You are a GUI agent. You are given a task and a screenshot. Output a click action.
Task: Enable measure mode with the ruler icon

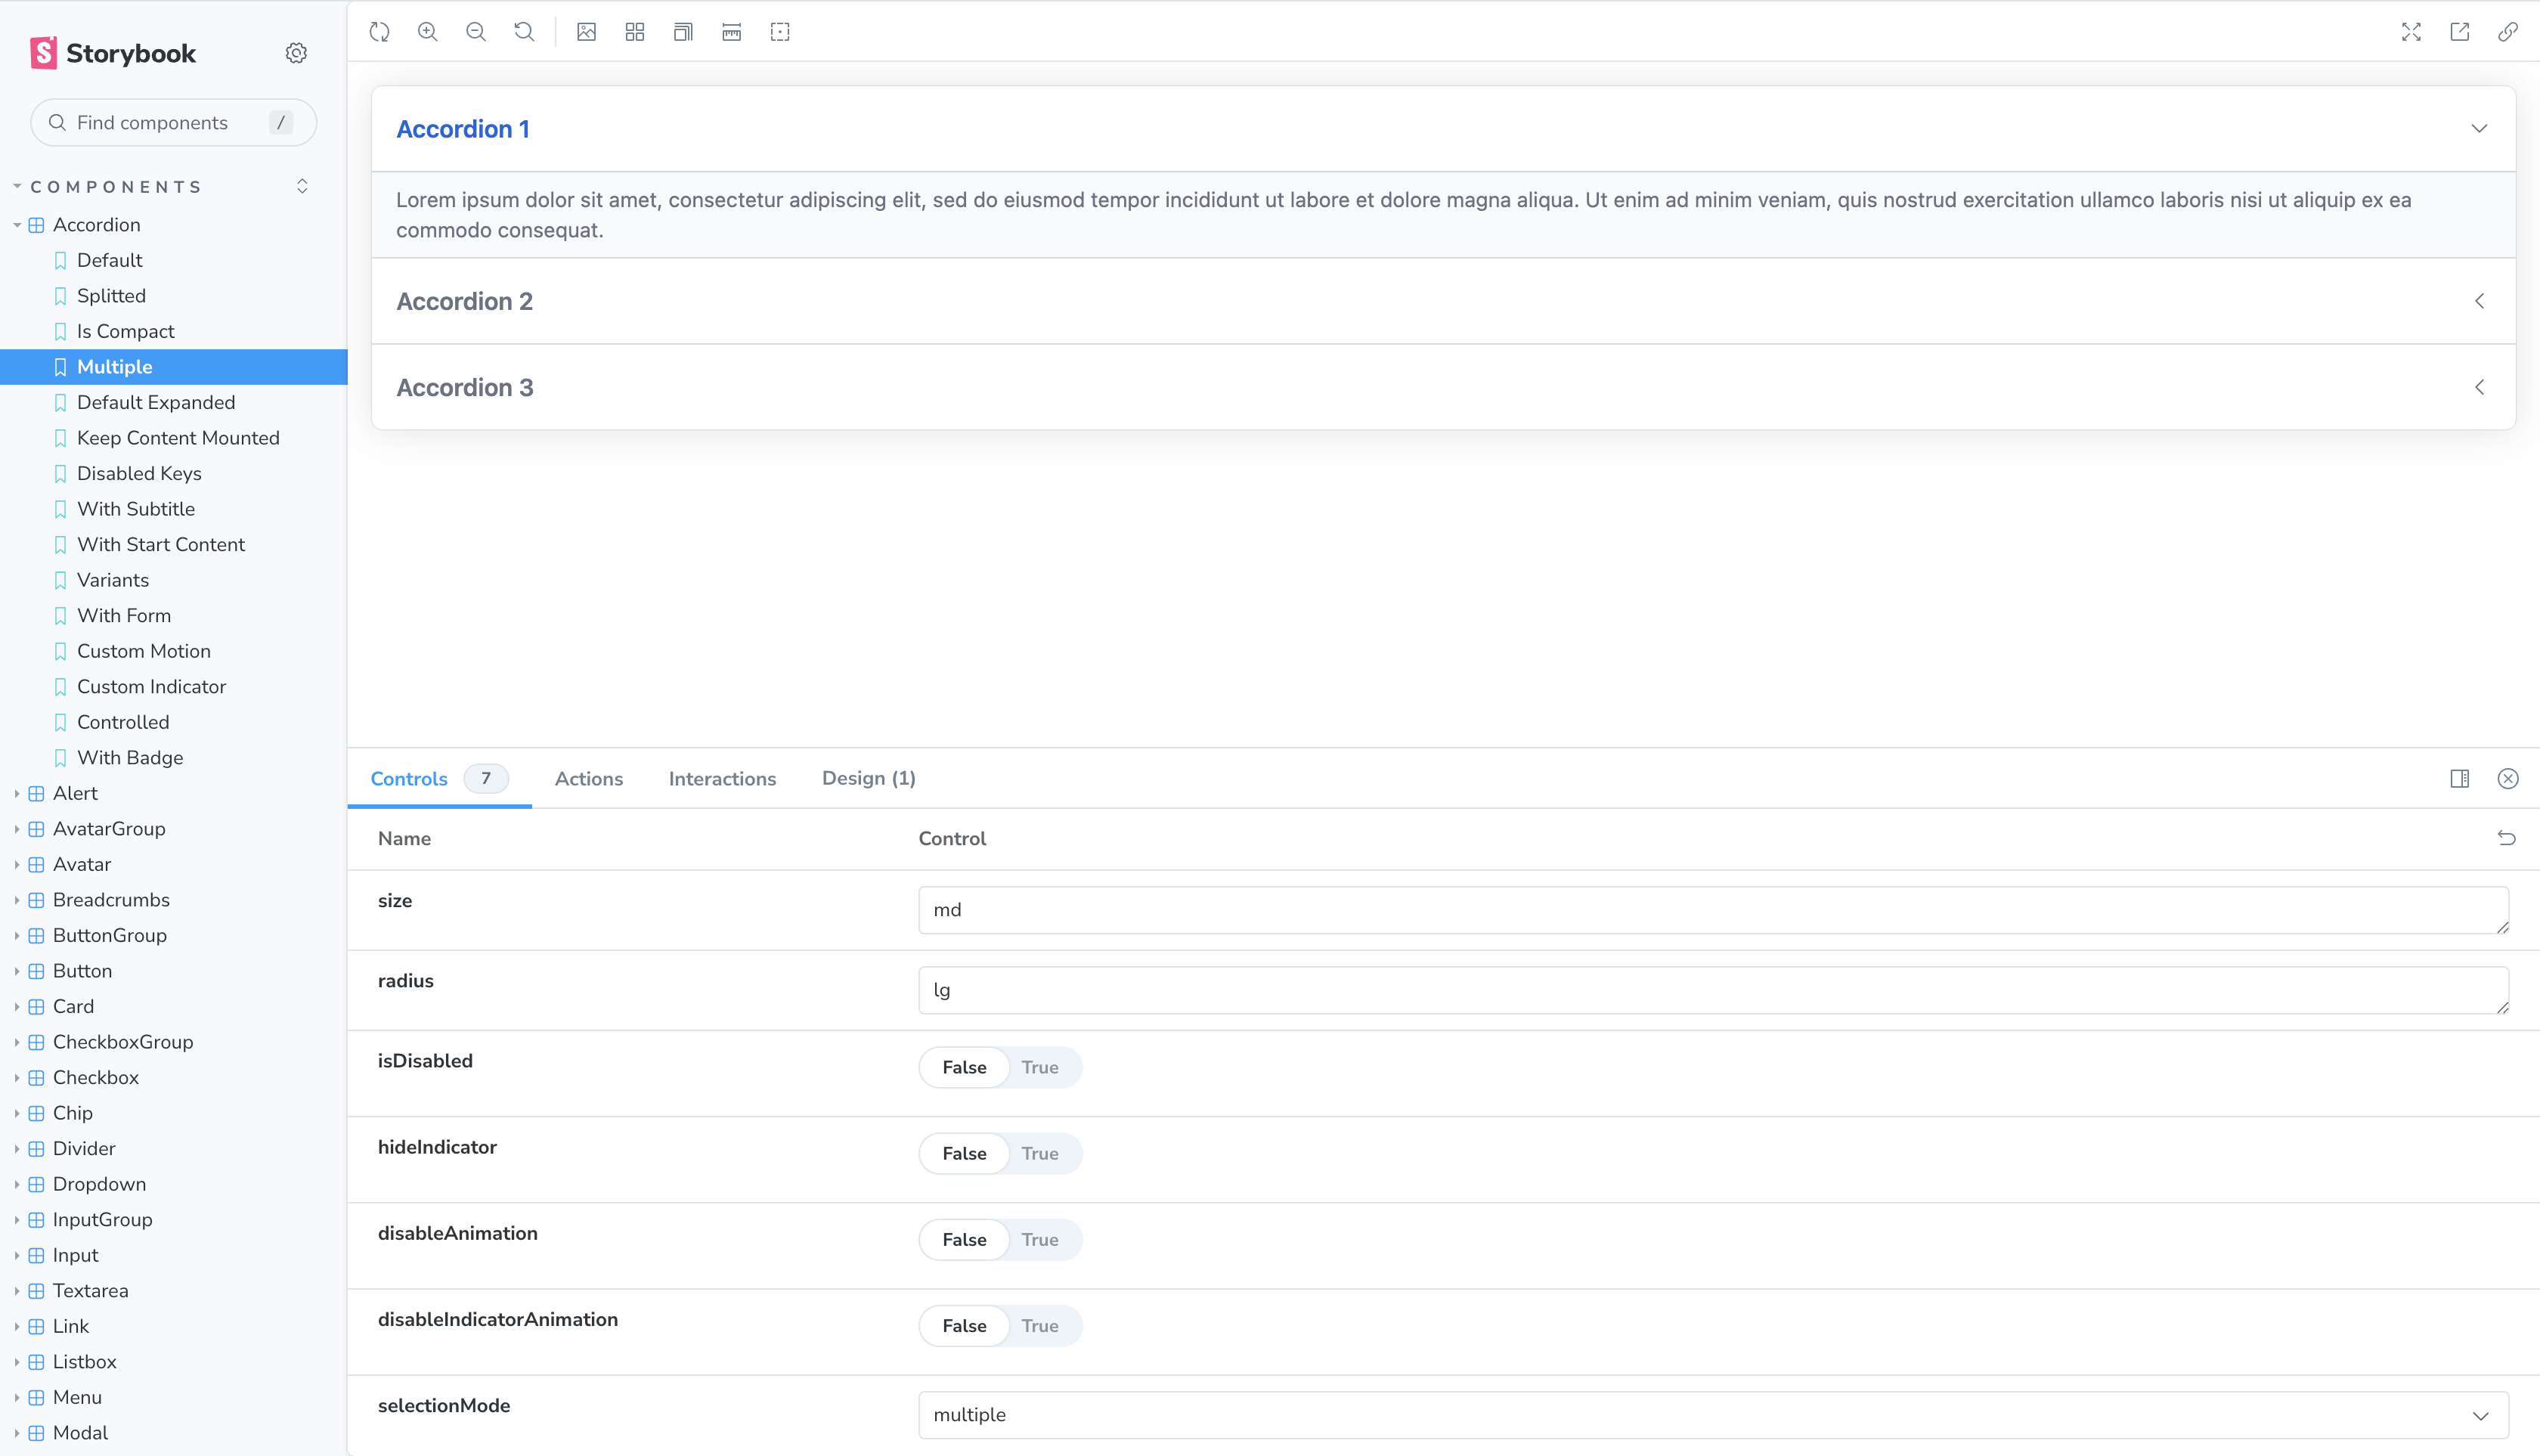(731, 31)
